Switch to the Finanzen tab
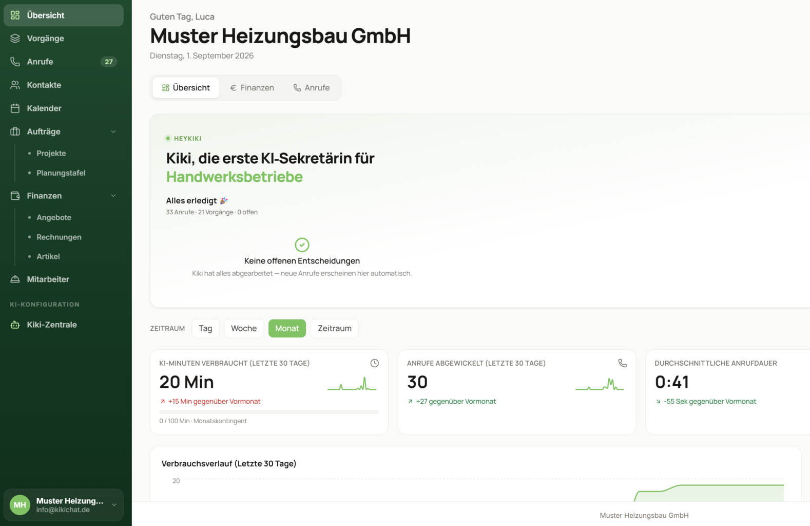The height and width of the screenshot is (526, 810). coord(252,88)
